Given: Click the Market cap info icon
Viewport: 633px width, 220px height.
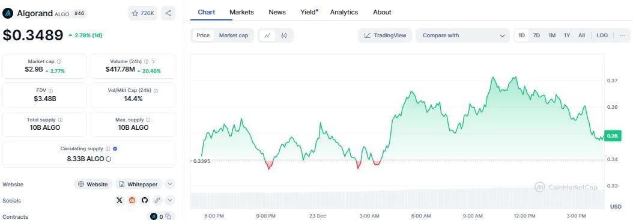Looking at the screenshot, I should click(x=59, y=61).
